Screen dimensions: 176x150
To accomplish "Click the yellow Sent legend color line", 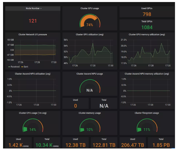I will pyautogui.click(x=22, y=67).
